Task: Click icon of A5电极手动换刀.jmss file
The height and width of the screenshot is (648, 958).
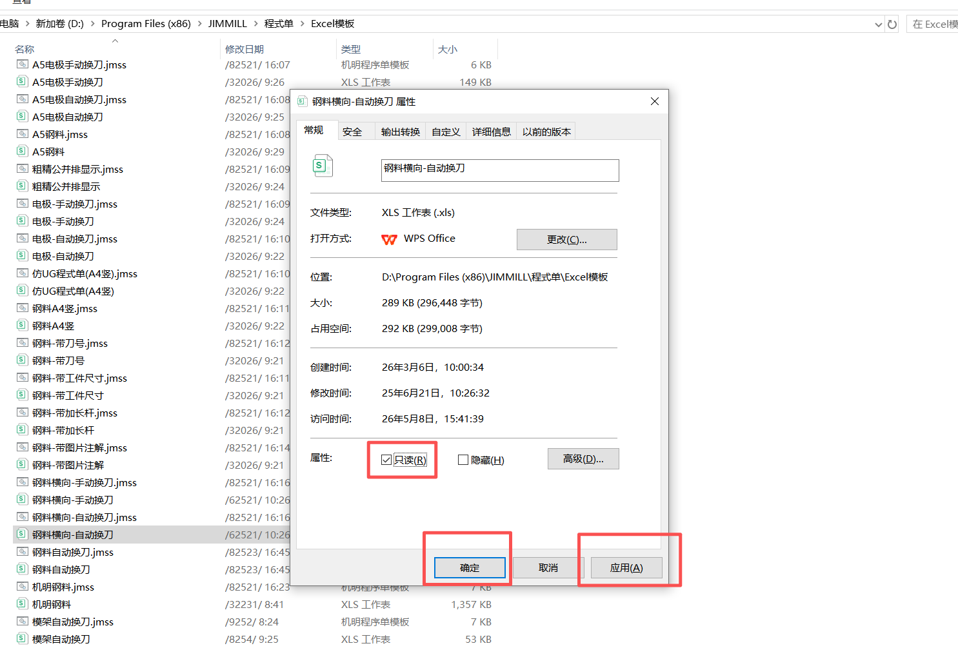Action: [23, 64]
